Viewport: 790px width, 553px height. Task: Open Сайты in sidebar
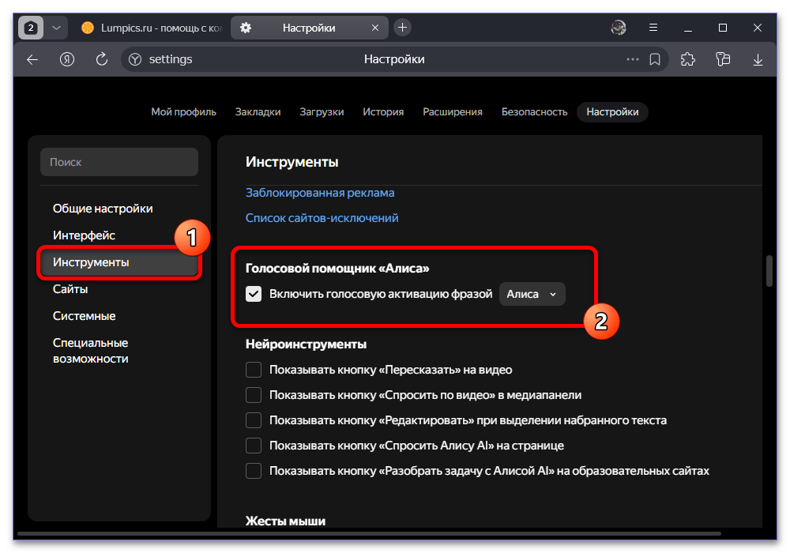coord(70,289)
